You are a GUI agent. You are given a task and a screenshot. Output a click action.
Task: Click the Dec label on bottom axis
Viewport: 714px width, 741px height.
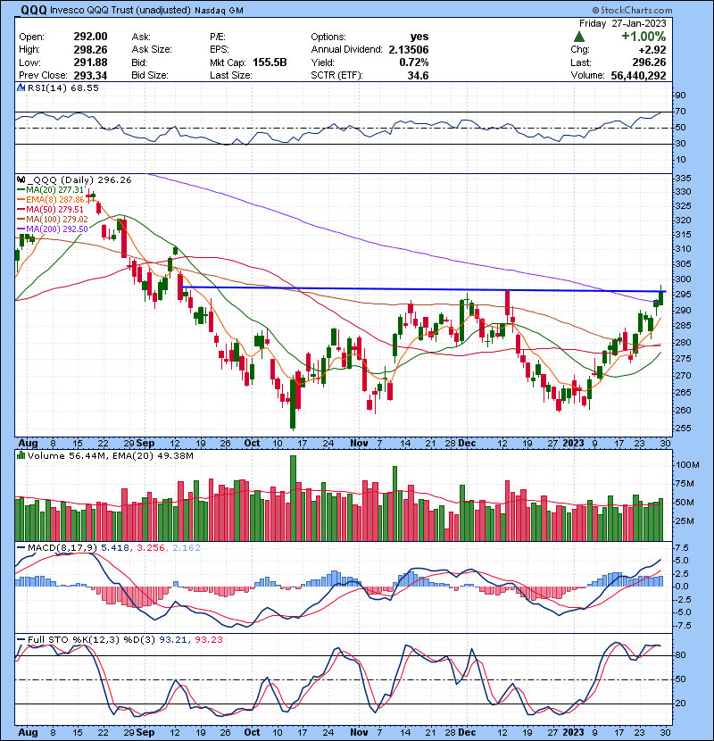467,732
